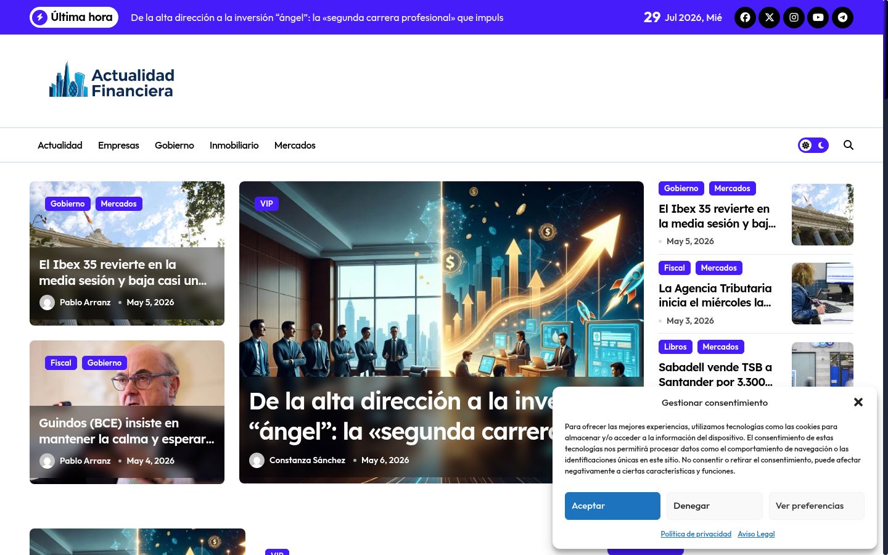Click the "May 4, 2026" date on Guindos card
888x555 pixels.
point(150,461)
